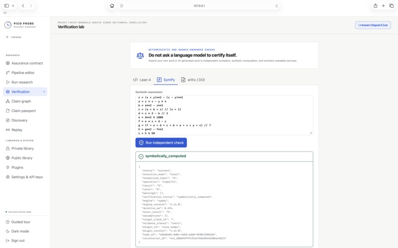This screenshot has height=248, width=398.
Task: Go back to Libraries
Action: (x=14, y=37)
